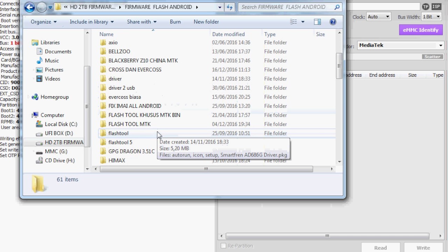Select the driver 2 usb folder
This screenshot has width=448, height=252.
coord(118,88)
